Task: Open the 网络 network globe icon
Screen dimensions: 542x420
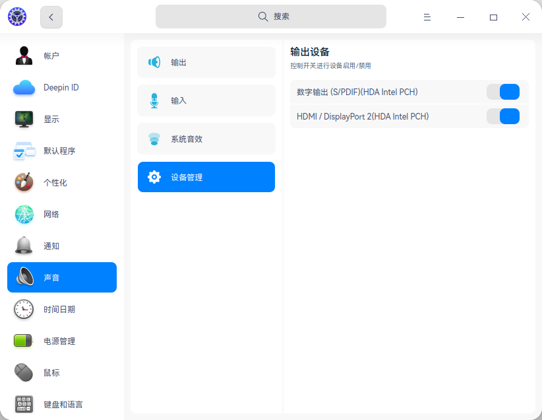Action: point(24,214)
